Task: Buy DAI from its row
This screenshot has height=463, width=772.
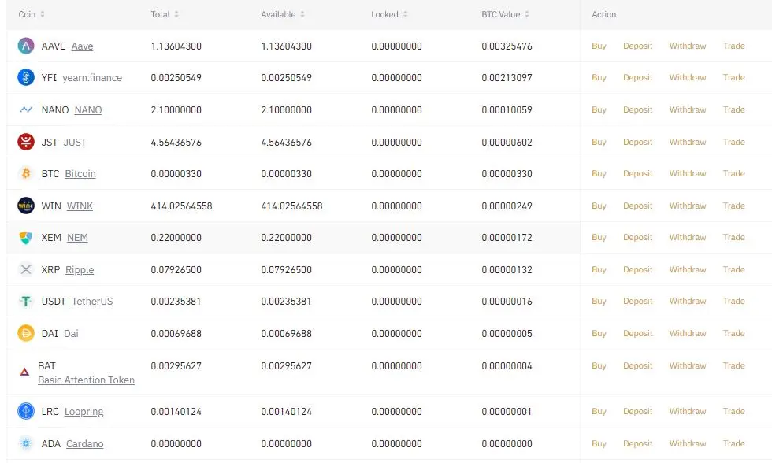Action: pos(599,333)
